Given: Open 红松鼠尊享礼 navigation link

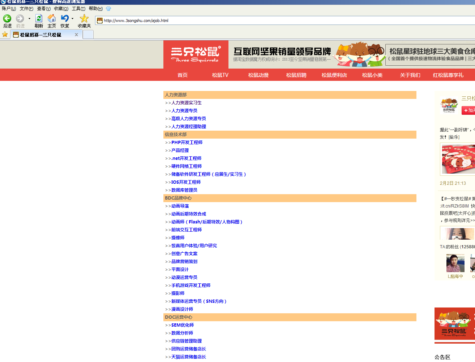Looking at the screenshot, I should [448, 75].
